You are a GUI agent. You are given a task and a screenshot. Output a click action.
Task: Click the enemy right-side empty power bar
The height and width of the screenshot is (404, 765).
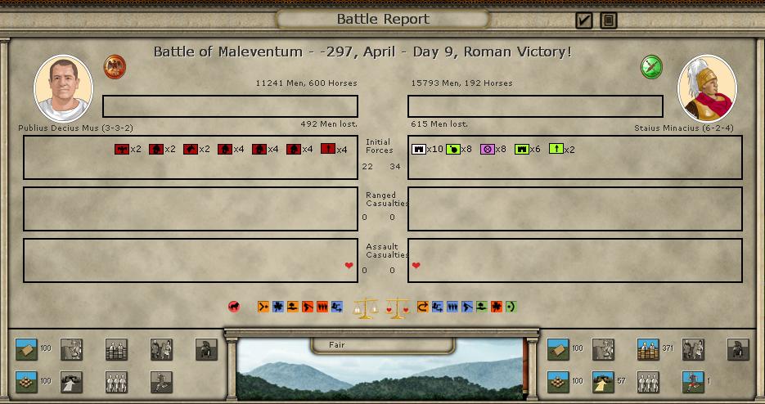tap(535, 106)
